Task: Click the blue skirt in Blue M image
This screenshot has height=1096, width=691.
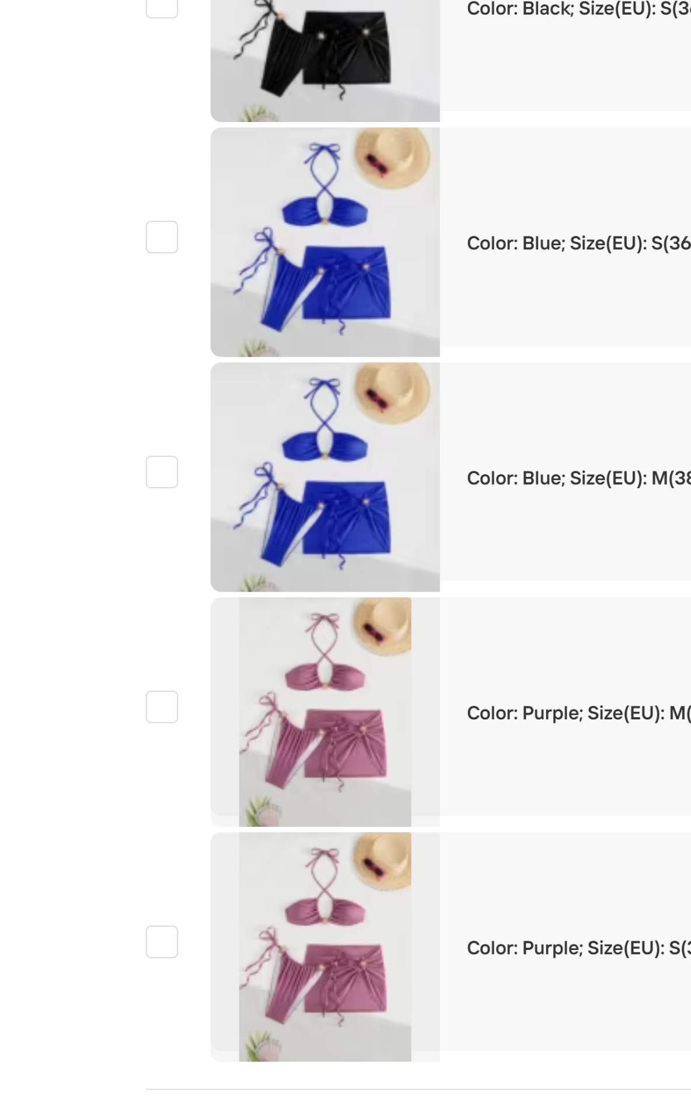Action: click(x=347, y=517)
